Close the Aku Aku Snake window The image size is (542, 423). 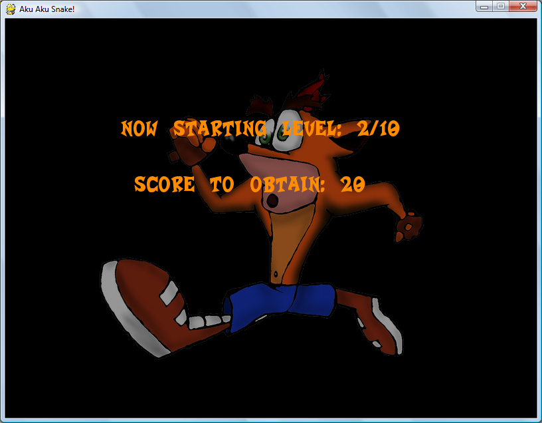pyautogui.click(x=523, y=7)
